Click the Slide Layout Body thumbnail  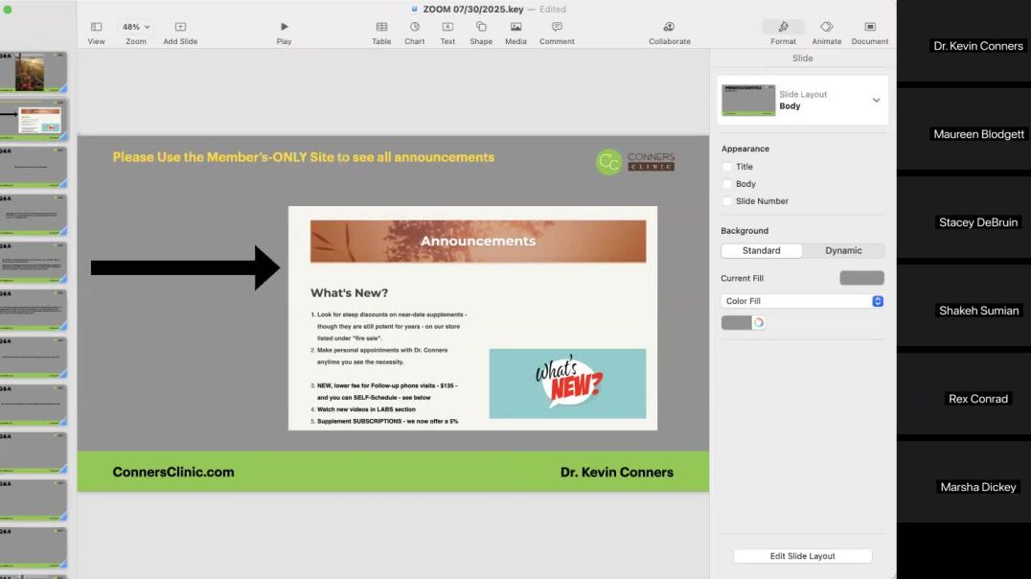748,101
